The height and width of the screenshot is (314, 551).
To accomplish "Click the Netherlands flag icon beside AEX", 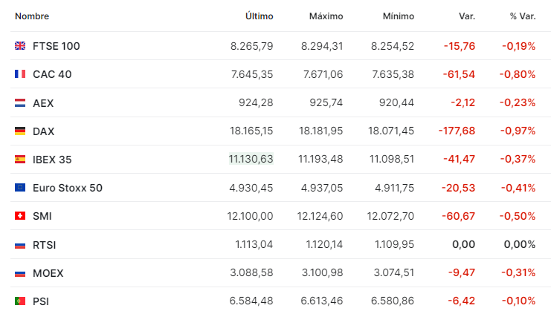I will [x=20, y=102].
